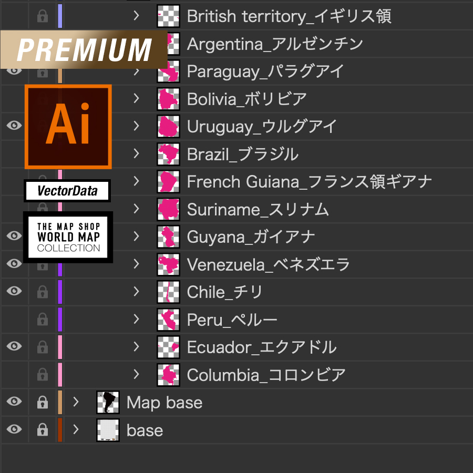This screenshot has height=473, width=473.
Task: Expand the Ecuador layer
Action: 136,347
